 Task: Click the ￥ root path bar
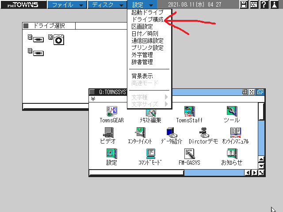[176, 99]
